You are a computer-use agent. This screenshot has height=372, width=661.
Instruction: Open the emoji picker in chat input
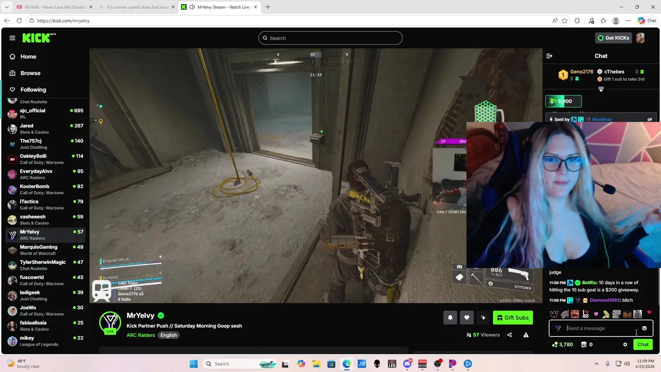pyautogui.click(x=644, y=328)
